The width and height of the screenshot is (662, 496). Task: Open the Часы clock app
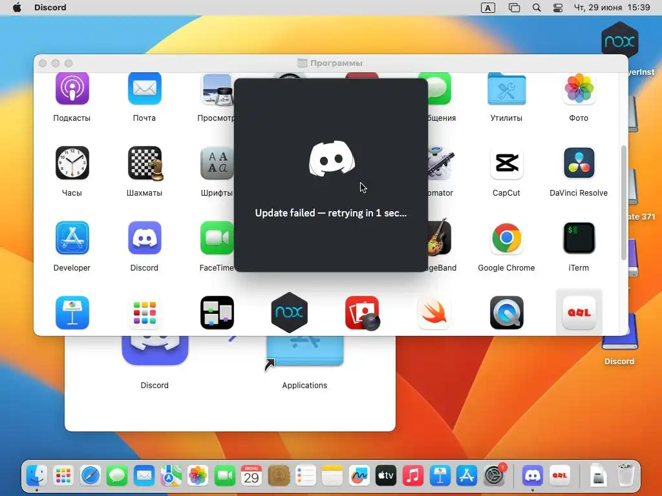point(72,163)
